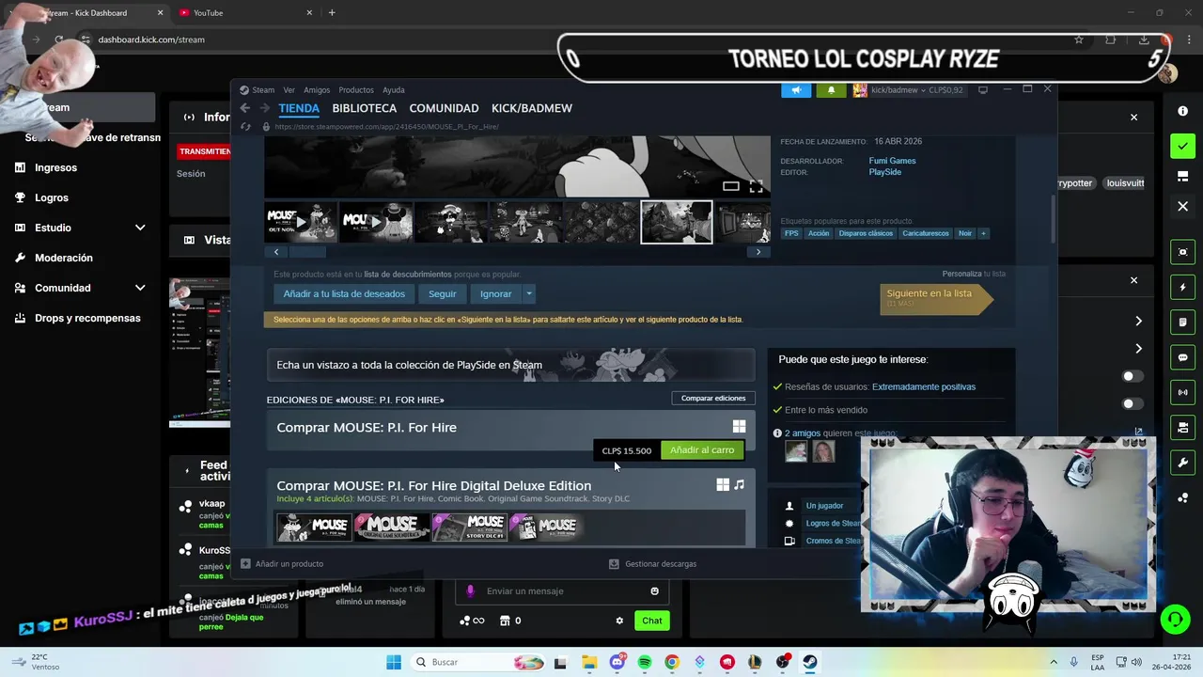
Task: Enter Steam Big Picture mode icon
Action: pos(983,89)
